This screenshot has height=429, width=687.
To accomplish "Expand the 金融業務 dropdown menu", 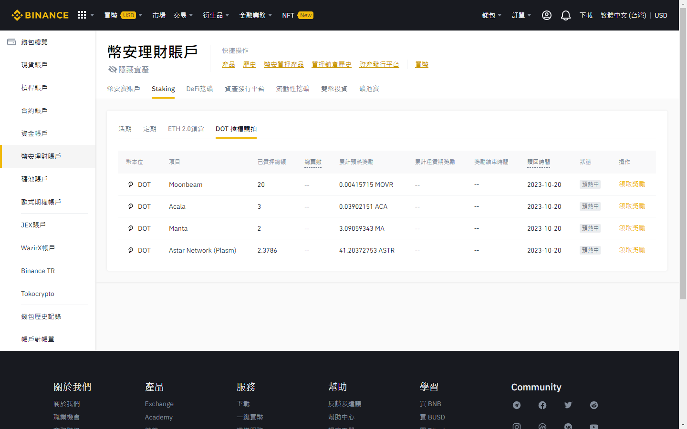I will pyautogui.click(x=256, y=15).
